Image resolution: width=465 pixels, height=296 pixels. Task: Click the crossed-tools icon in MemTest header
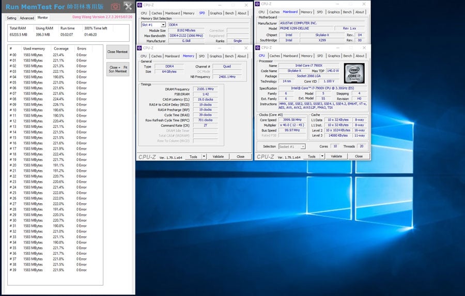tap(128, 6)
